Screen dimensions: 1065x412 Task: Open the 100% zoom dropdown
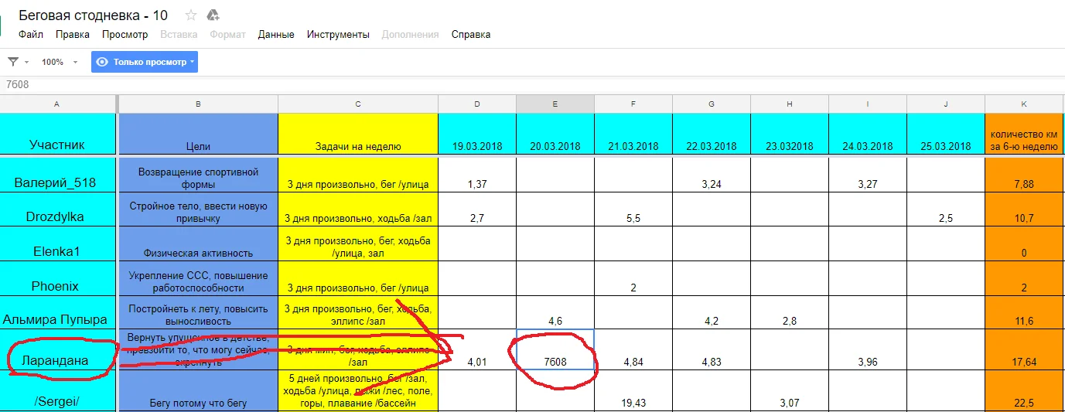coord(60,62)
